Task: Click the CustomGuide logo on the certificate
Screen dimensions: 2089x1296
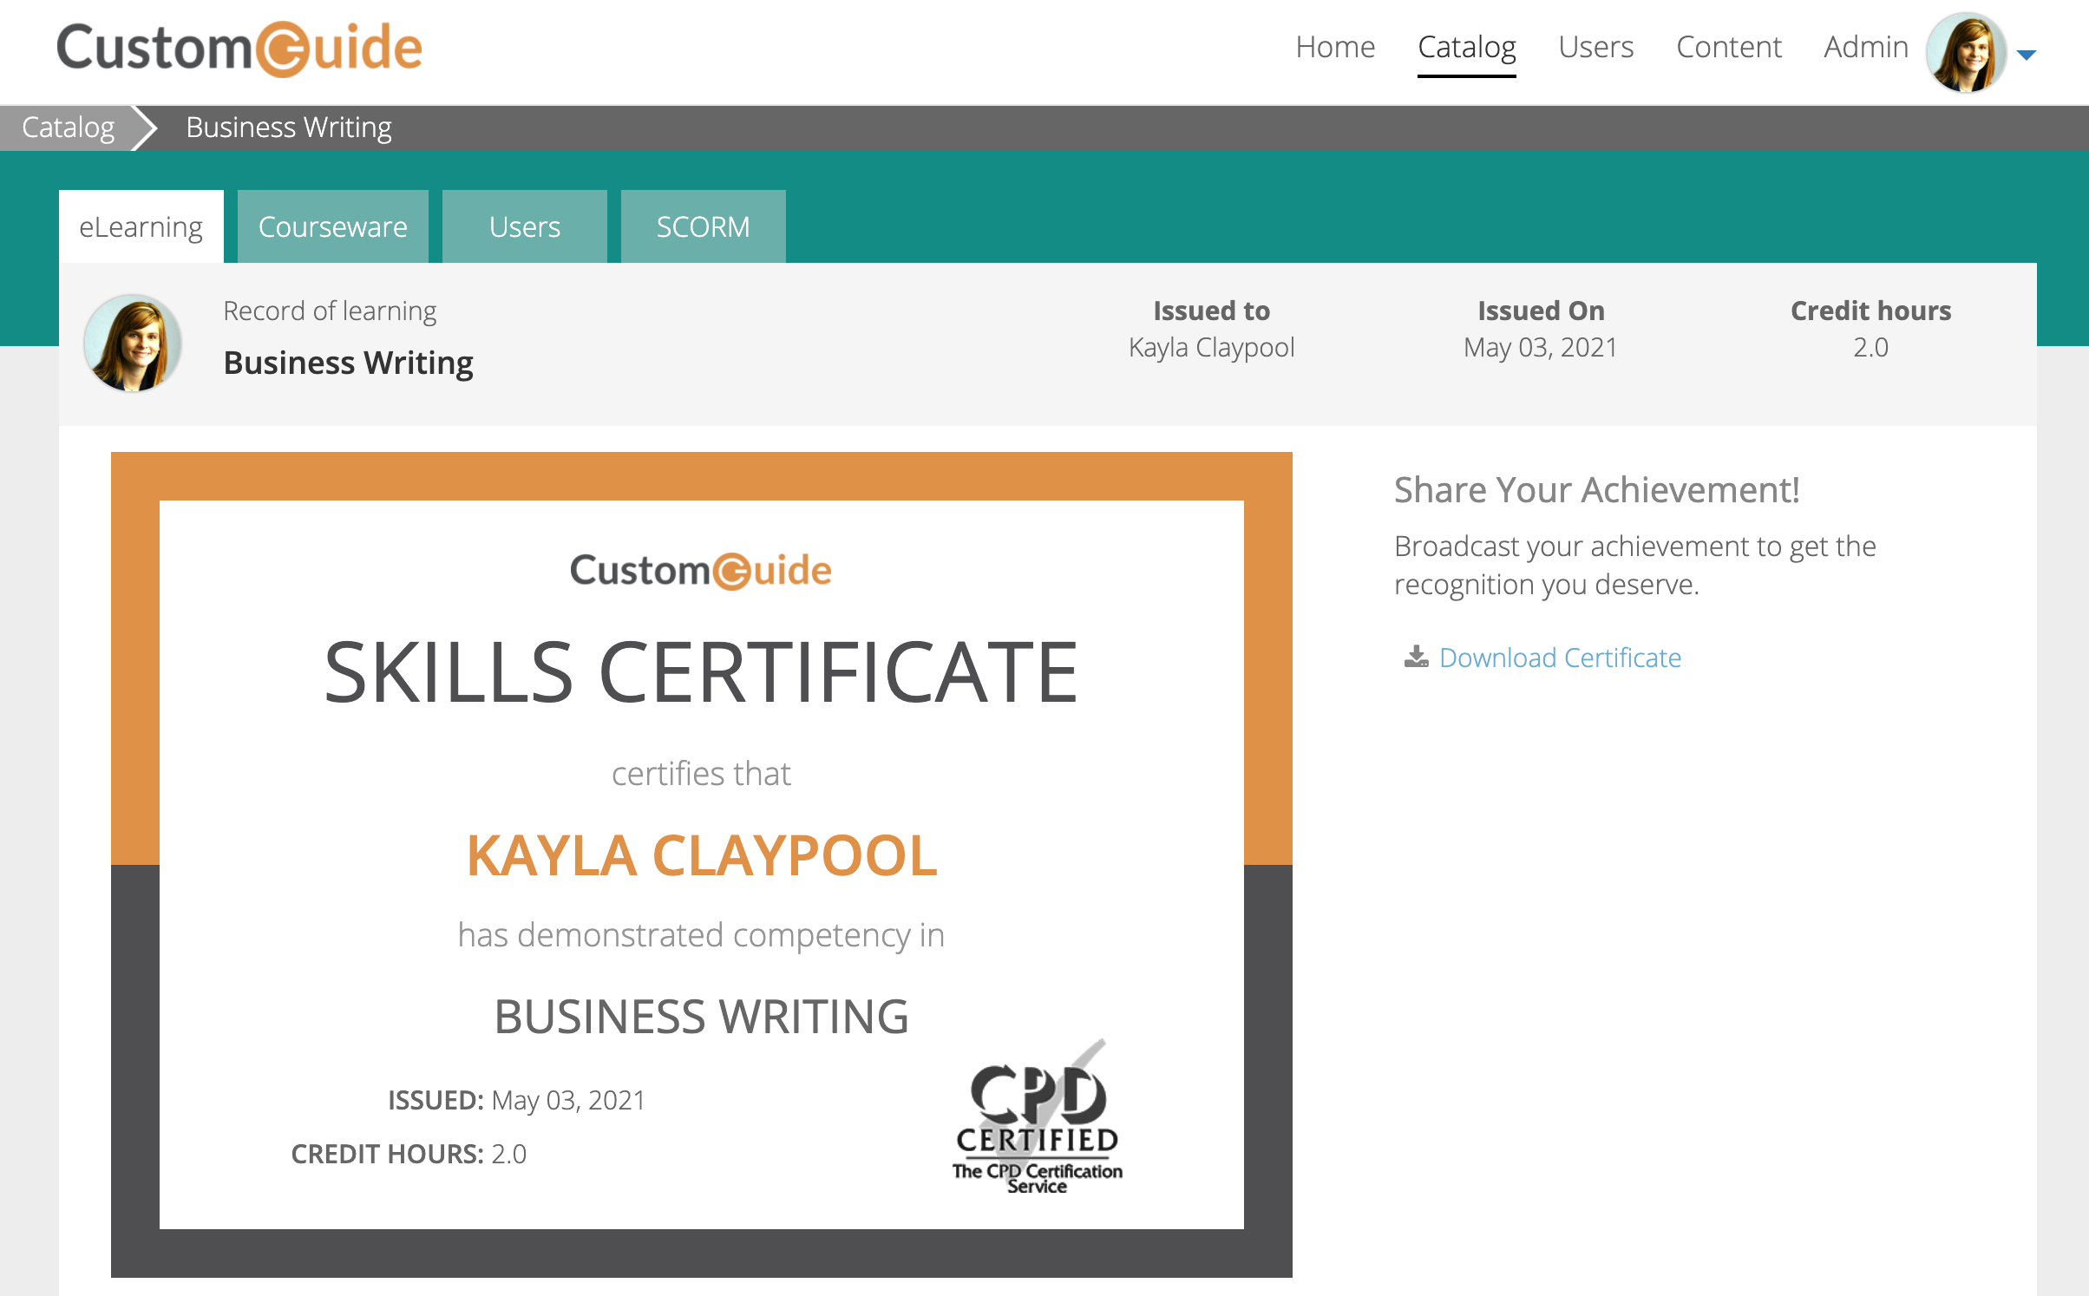Action: coord(701,571)
